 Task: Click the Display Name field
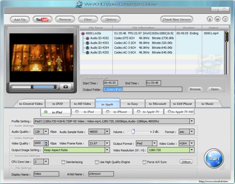pyautogui.click(x=46, y=174)
